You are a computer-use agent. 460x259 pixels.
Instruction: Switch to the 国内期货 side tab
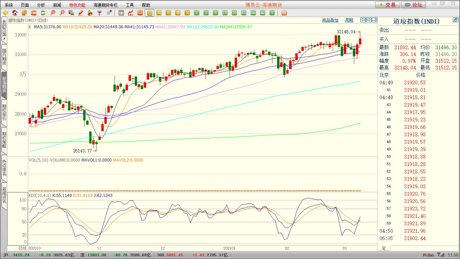pos(4,57)
